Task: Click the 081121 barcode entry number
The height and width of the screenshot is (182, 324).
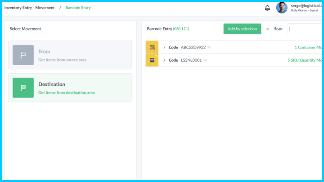Action: coord(181,29)
